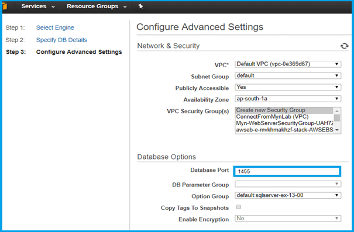Go back to Select Engine step

point(55,27)
